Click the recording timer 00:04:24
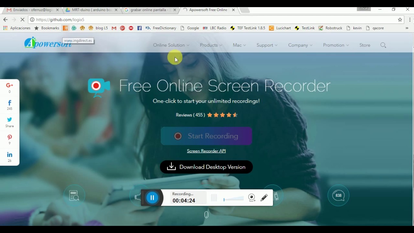 pos(184,201)
